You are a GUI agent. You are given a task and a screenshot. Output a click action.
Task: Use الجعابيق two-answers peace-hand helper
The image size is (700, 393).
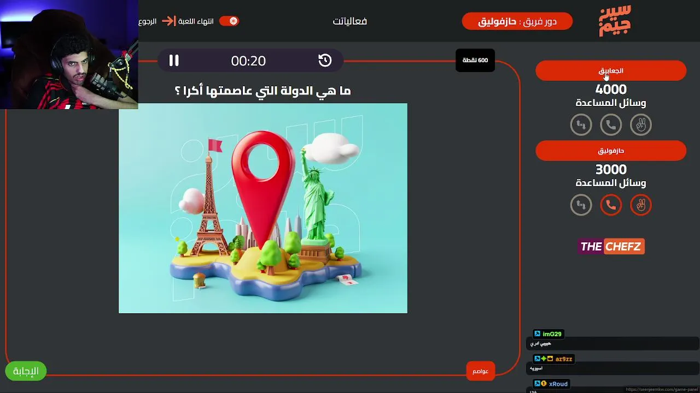coord(641,125)
